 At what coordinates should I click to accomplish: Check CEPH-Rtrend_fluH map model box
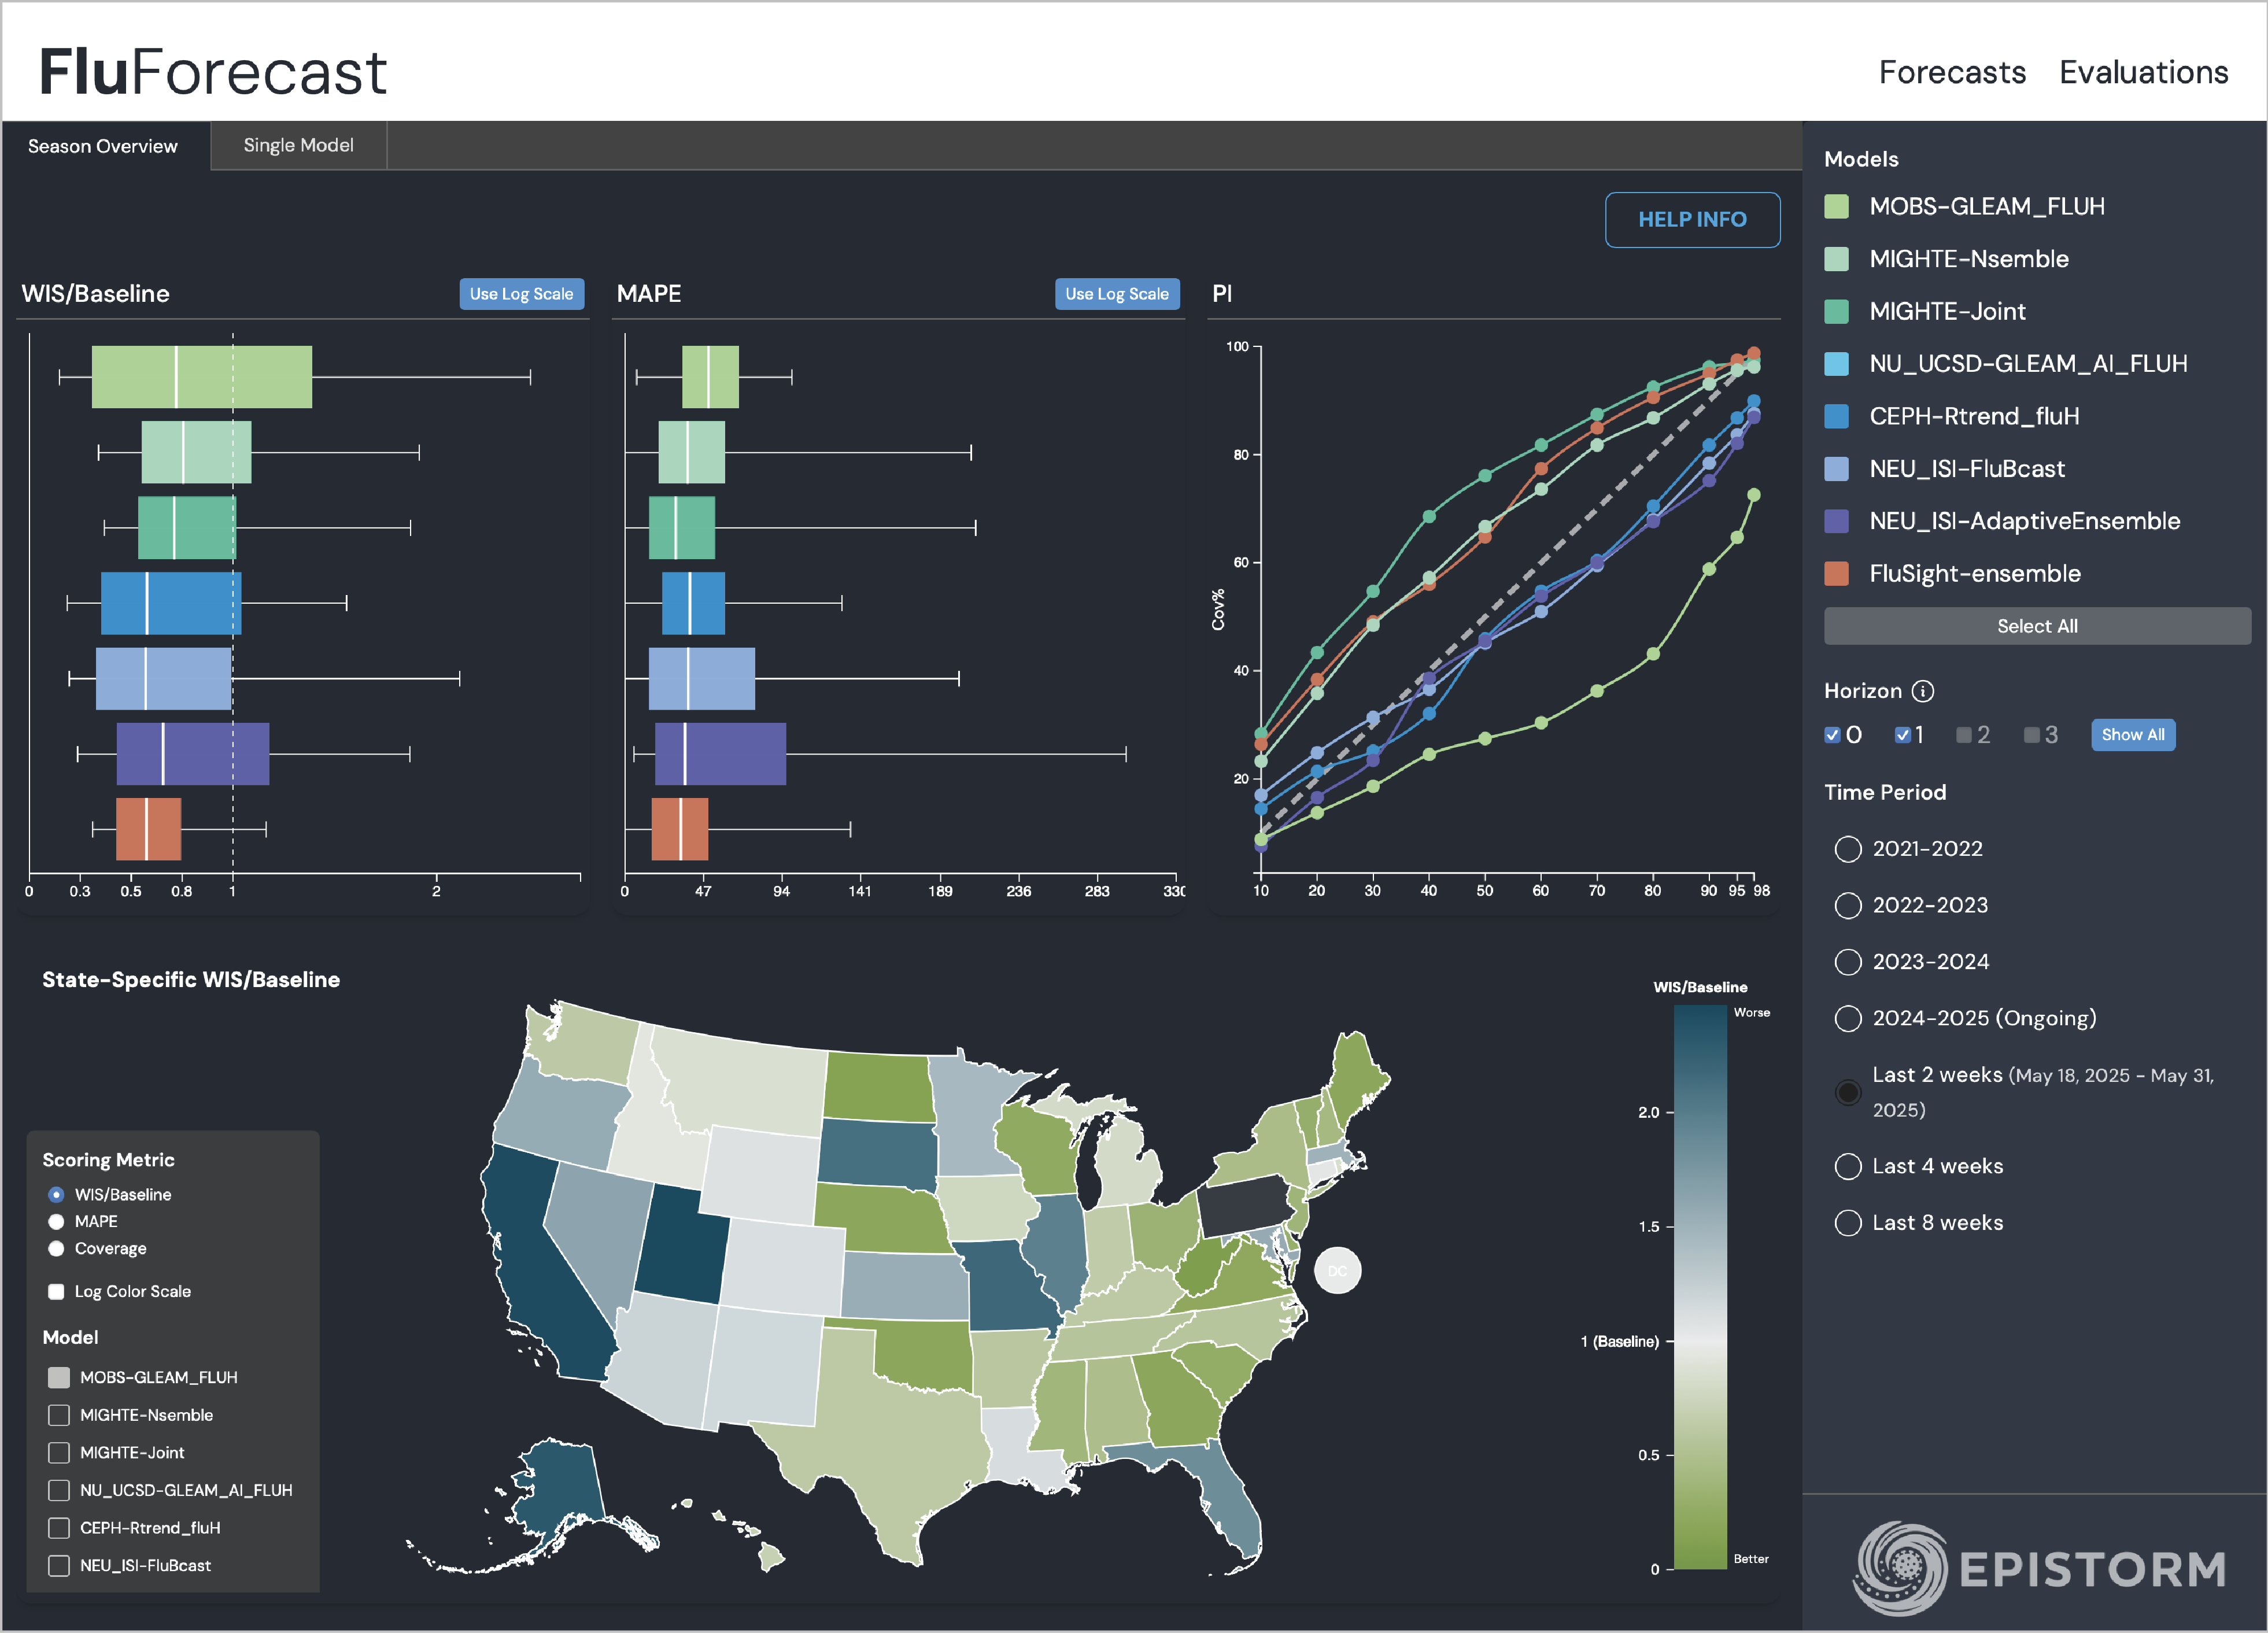(x=59, y=1528)
